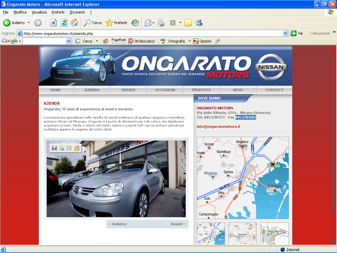Image resolution: width=337 pixels, height=253 pixels.
Task: Click the page icon beside the address URL
Action: pos(20,33)
